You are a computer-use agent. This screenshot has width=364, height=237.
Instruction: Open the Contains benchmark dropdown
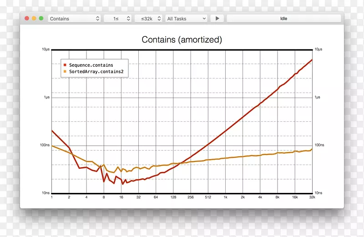(74, 19)
